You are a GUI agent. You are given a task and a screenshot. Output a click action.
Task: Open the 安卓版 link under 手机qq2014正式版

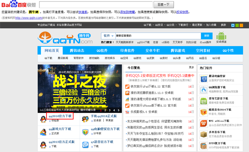point(98,121)
